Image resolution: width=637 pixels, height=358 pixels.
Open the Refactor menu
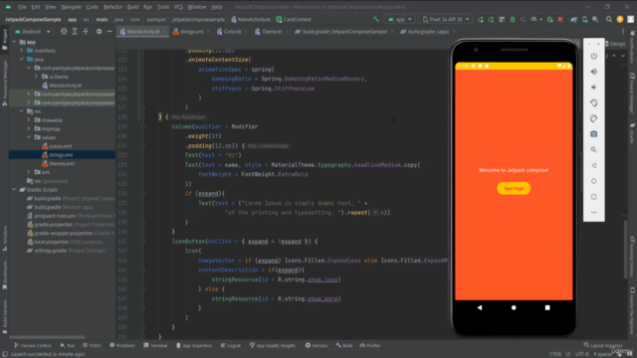coord(112,7)
